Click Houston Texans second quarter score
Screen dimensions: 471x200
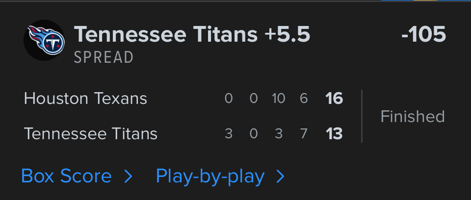(254, 99)
